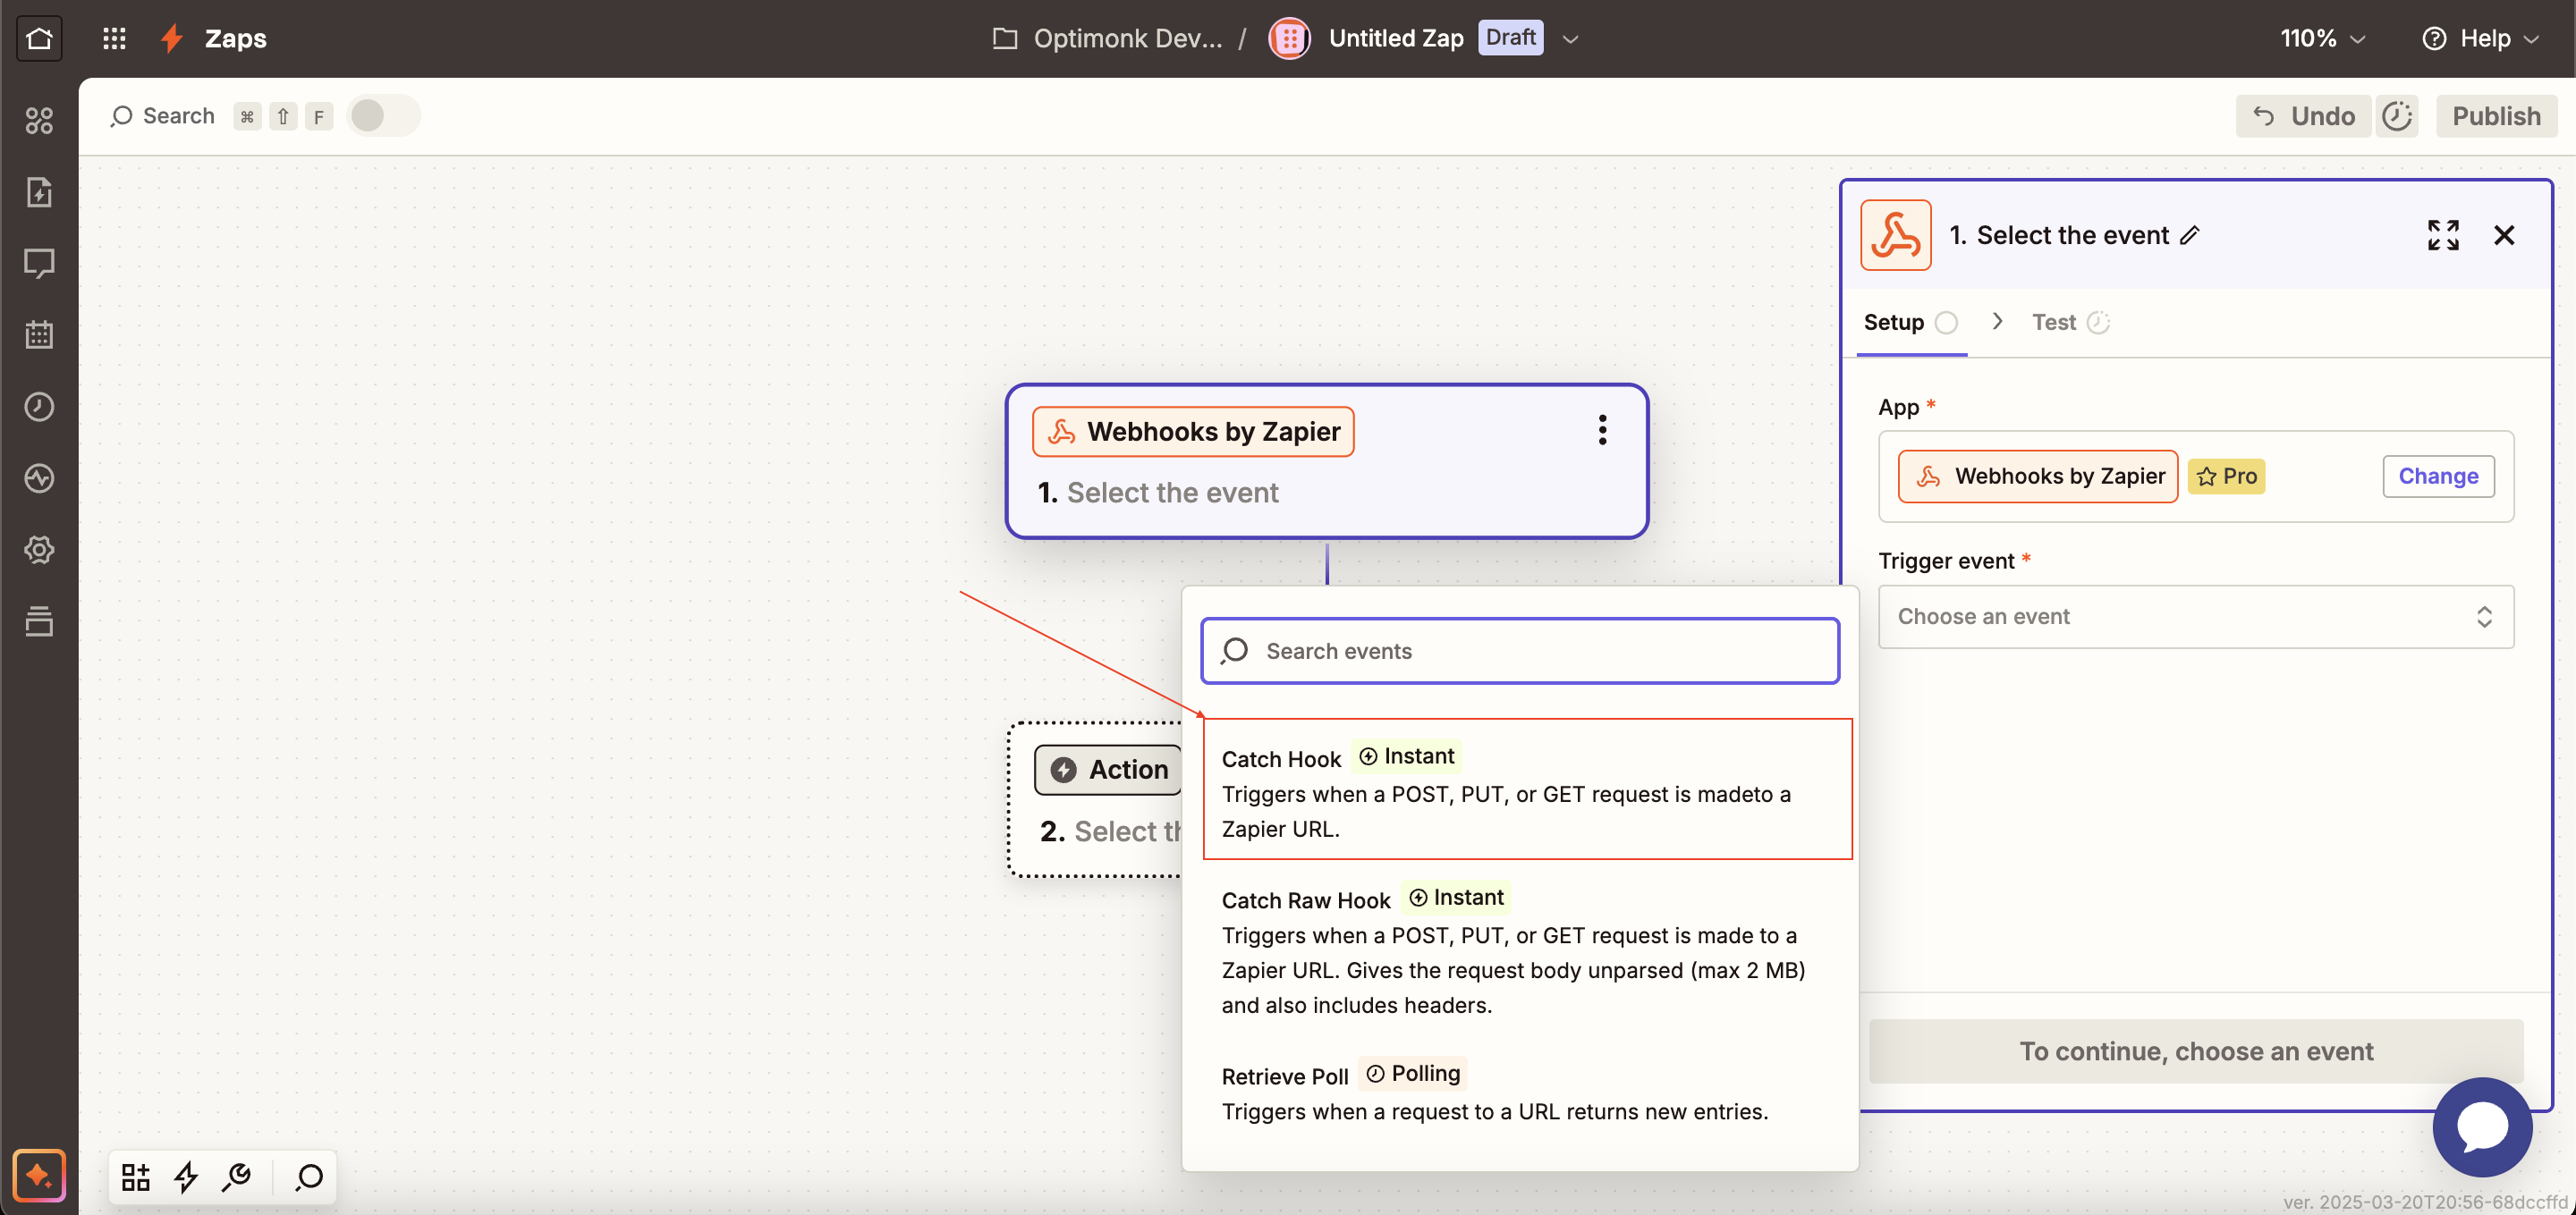Open the AI copilot sparkle icon

coord(39,1175)
